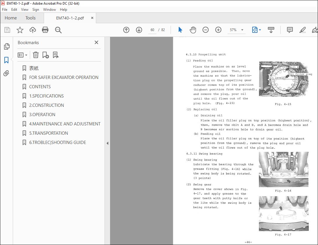Viewport: 318px width, 245px height.
Task: Click the '4.3.10 Propelling unit' heading
Action: coord(206,55)
